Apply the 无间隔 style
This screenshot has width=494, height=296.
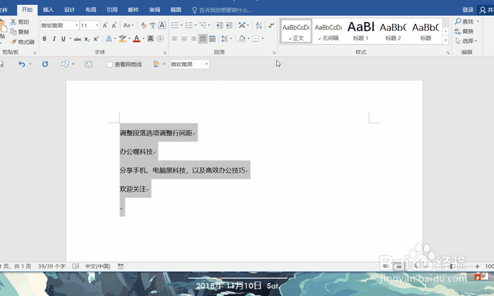(328, 31)
